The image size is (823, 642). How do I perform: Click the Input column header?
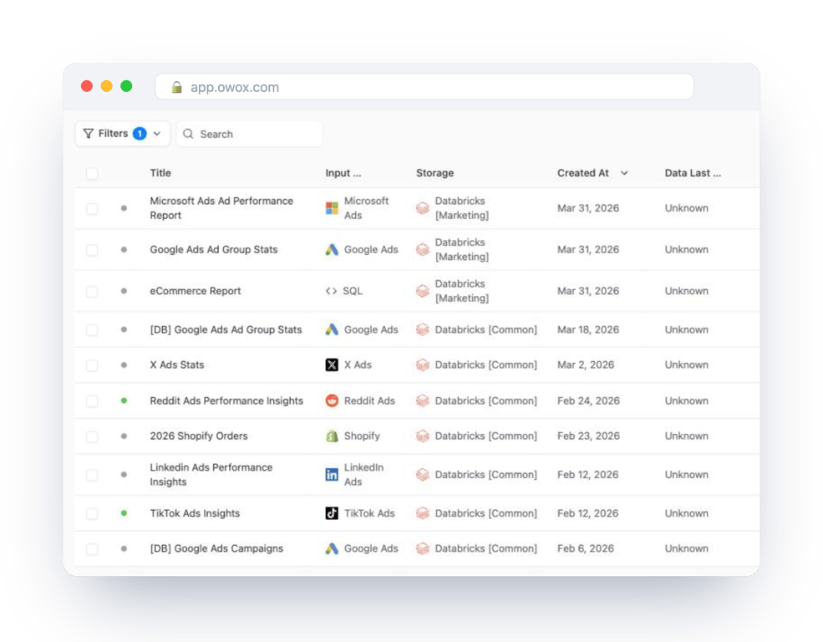pyautogui.click(x=343, y=173)
